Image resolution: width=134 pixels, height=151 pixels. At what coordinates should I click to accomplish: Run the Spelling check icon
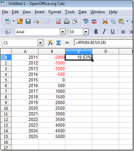pyautogui.click(x=86, y=21)
